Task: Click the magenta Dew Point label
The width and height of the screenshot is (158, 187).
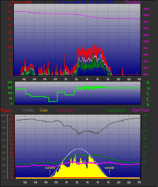Action: tap(140, 110)
